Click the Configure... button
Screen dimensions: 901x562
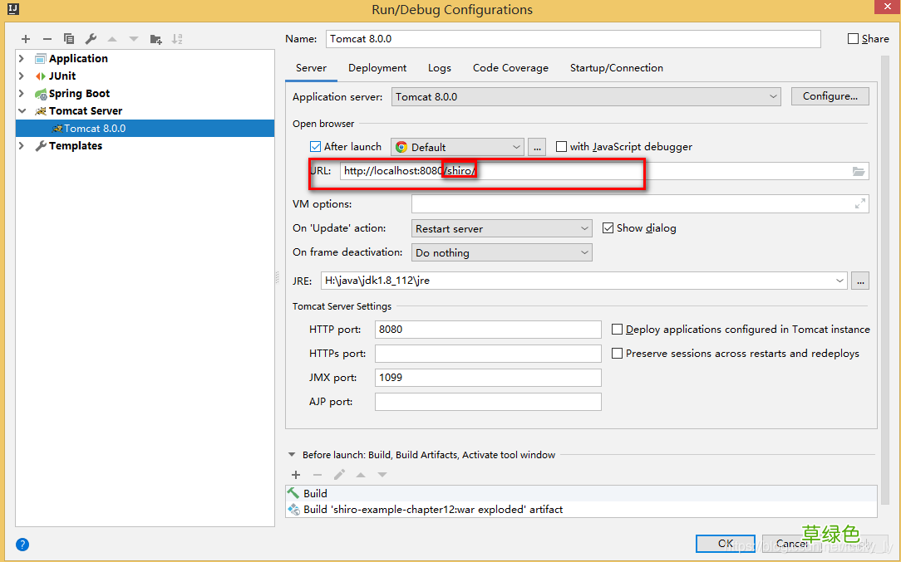point(830,96)
